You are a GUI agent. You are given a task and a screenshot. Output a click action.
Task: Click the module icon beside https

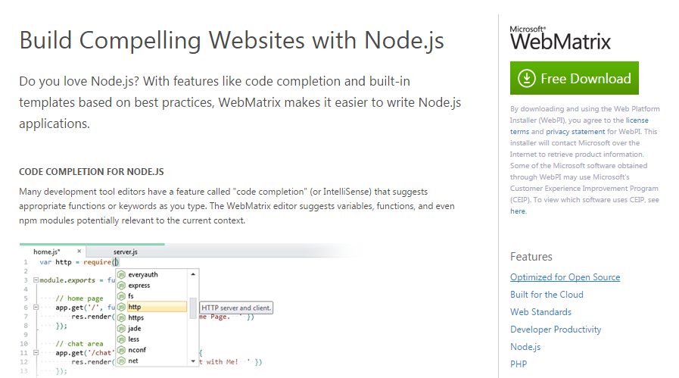[x=122, y=317]
